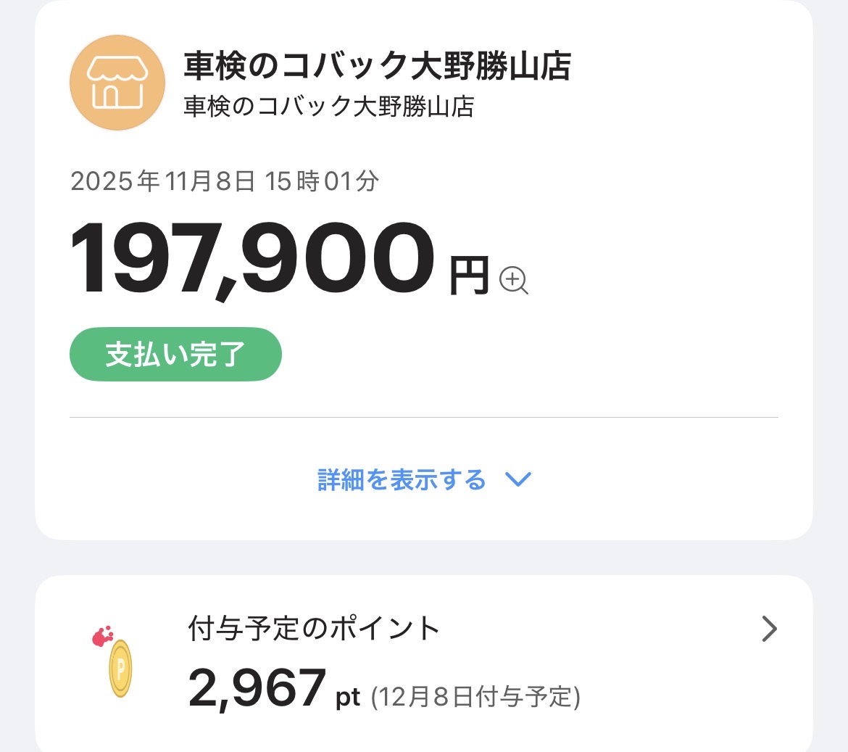Click the red sparkle above the coin

[x=103, y=636]
